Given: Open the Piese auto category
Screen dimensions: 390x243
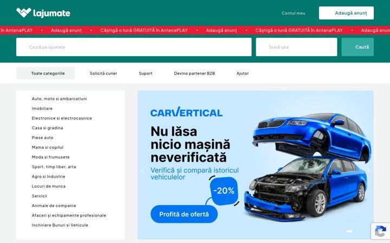Looking at the screenshot, I should point(43,138).
